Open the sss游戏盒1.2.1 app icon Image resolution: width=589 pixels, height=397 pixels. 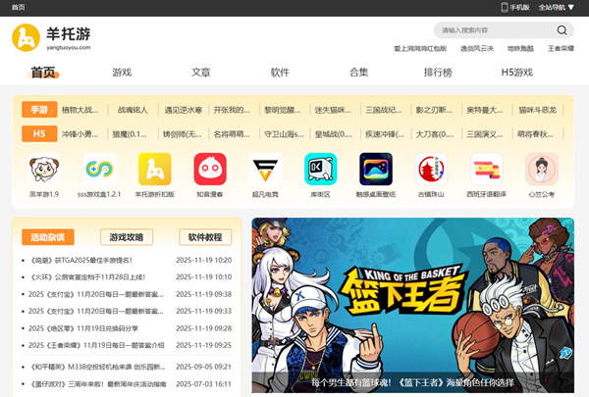click(99, 170)
